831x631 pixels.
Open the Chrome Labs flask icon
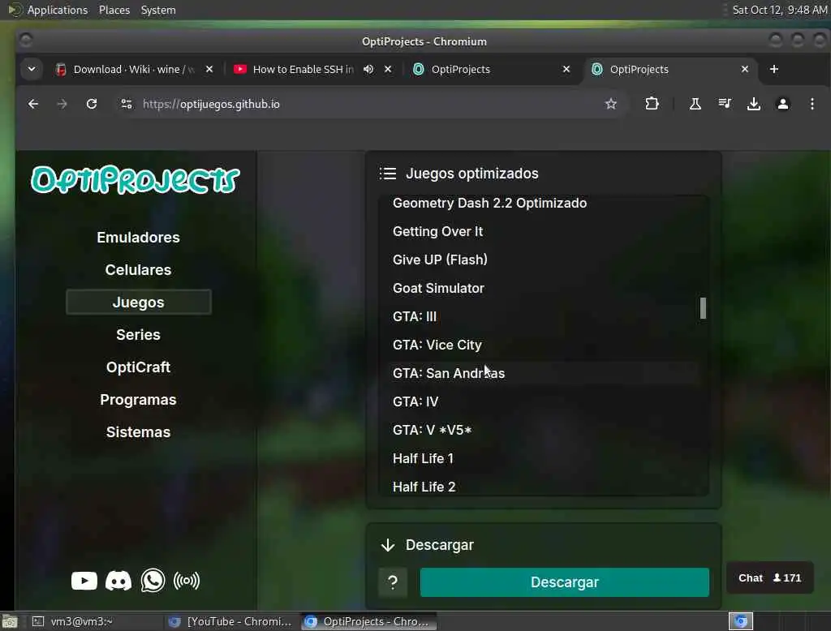pos(695,104)
